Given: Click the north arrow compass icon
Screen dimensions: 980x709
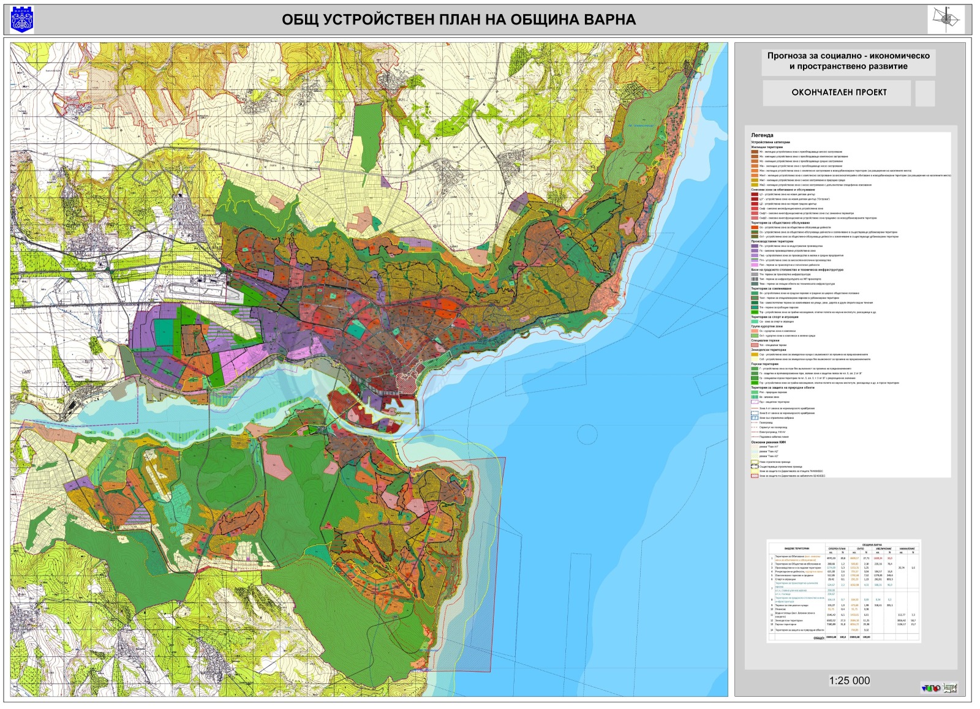Looking at the screenshot, I should click(x=946, y=19).
